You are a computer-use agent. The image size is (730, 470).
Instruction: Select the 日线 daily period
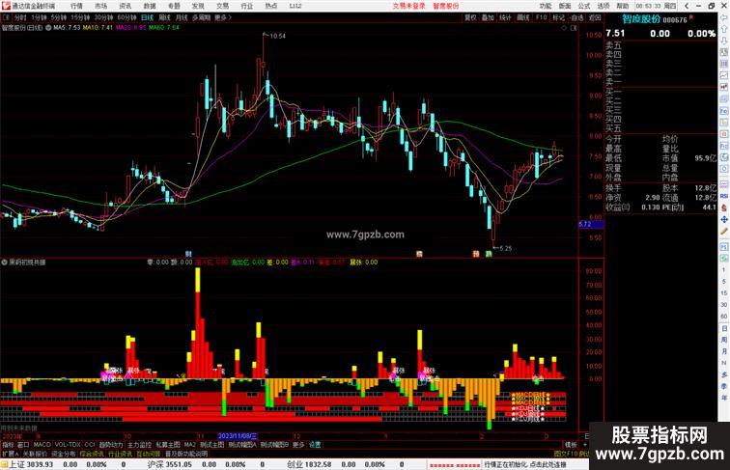coord(147,17)
